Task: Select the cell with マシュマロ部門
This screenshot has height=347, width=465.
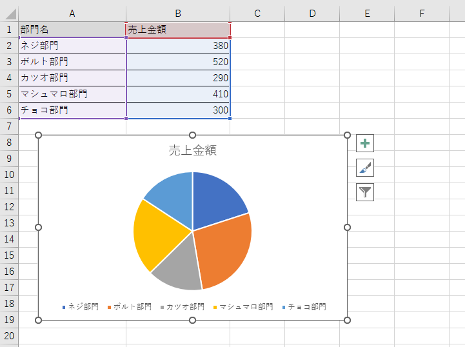Action: click(72, 94)
